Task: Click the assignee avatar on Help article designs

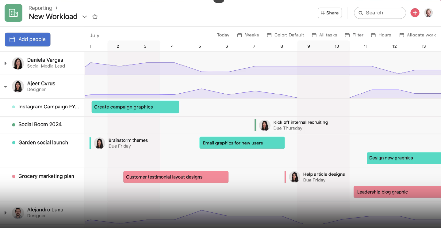Action: (294, 177)
